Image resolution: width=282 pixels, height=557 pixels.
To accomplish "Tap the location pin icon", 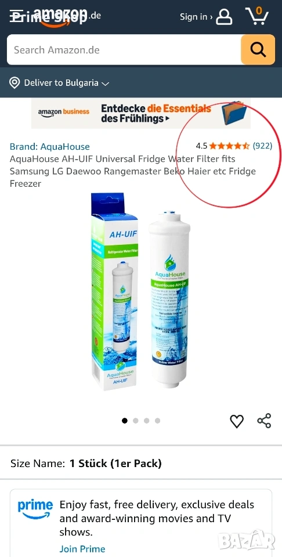I will 14,83.
